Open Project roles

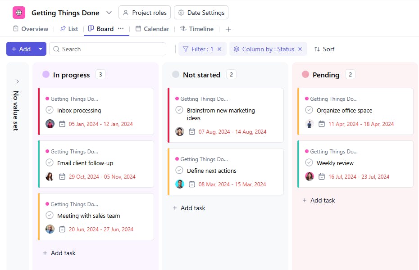145,13
